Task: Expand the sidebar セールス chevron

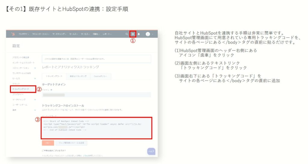Action: (35, 78)
